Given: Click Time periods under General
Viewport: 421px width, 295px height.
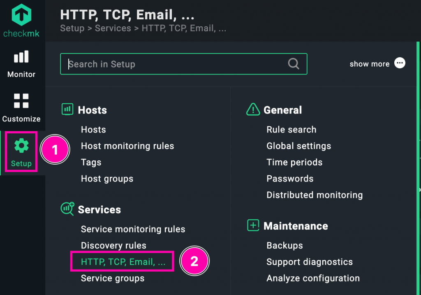Looking at the screenshot, I should [x=294, y=163].
